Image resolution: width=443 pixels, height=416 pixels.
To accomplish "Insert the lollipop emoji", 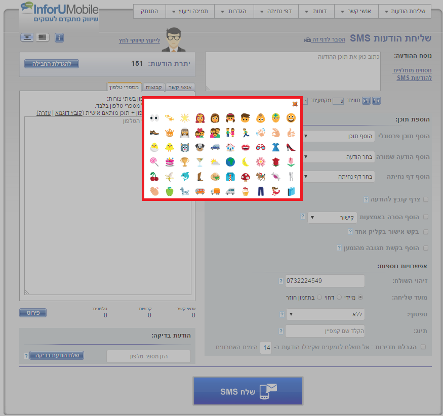I will click(154, 162).
